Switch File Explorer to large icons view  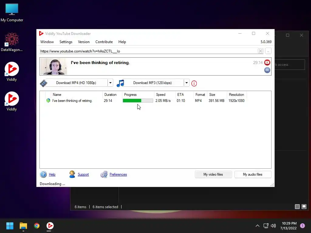(304, 207)
